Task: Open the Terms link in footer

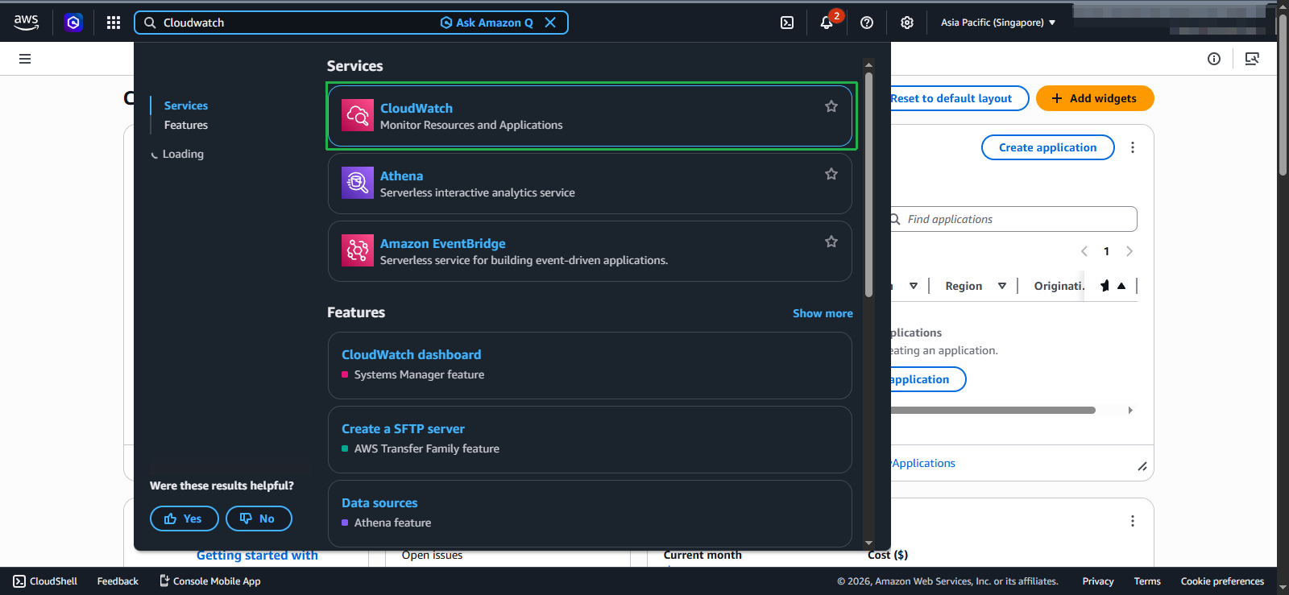Action: pos(1147,581)
